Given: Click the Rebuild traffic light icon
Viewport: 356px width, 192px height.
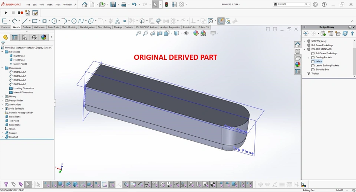Looking at the screenshot, I should [x=167, y=4].
